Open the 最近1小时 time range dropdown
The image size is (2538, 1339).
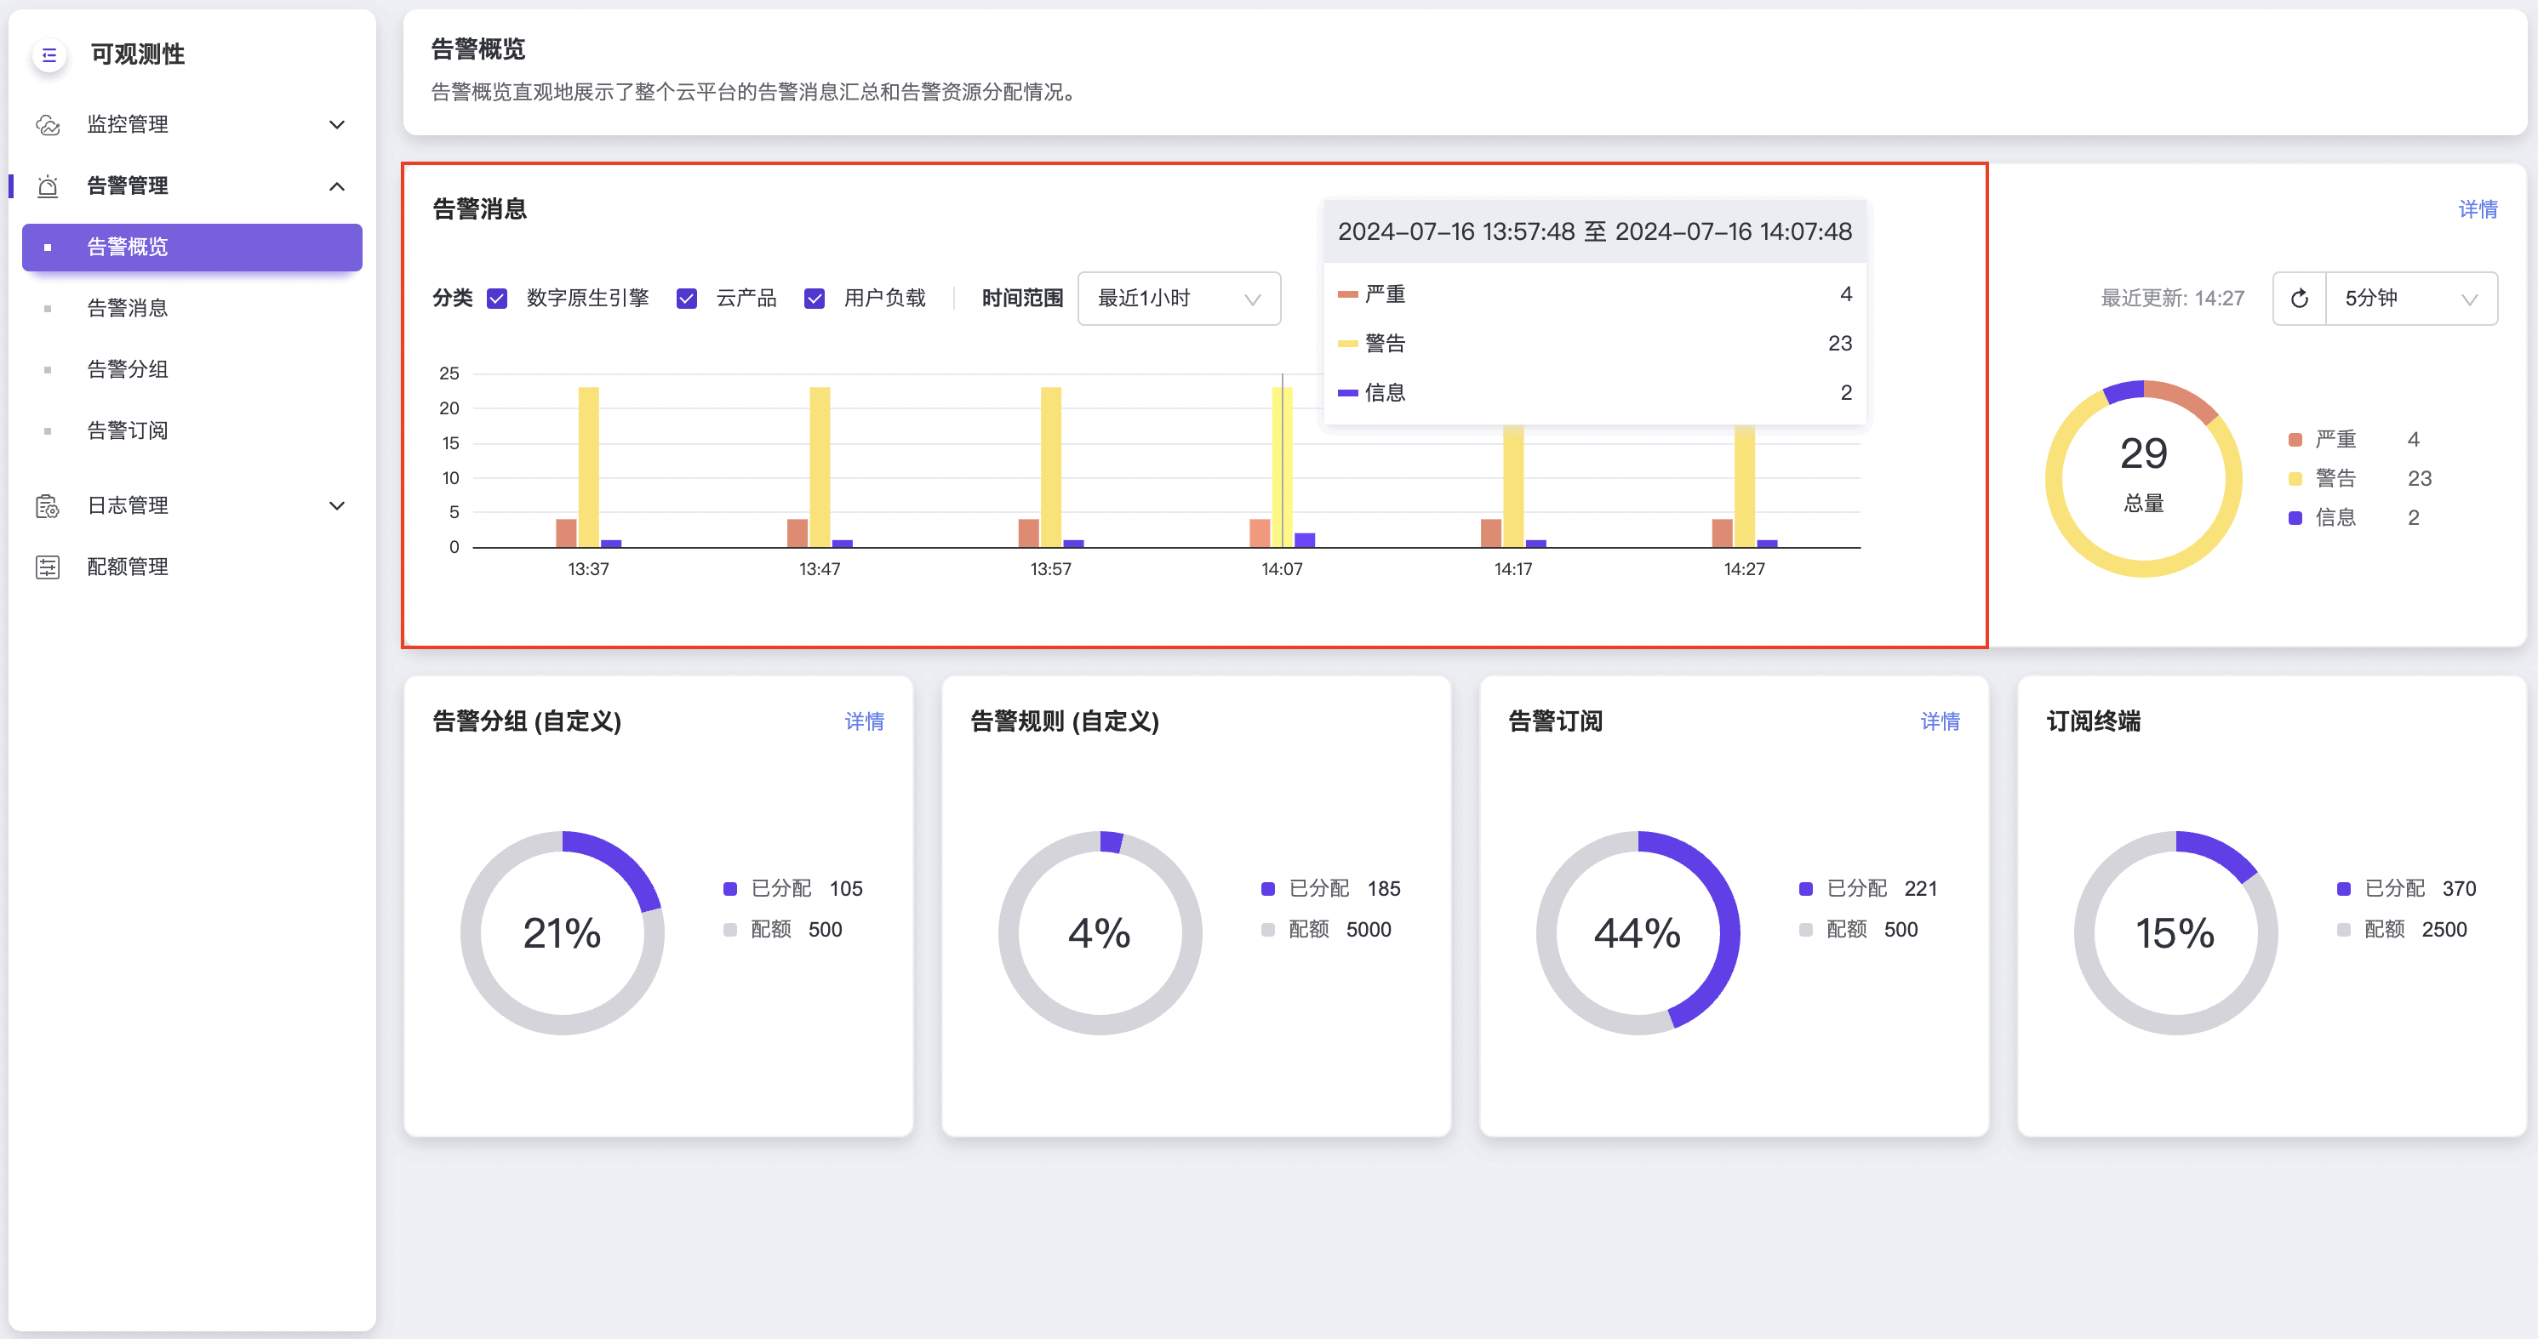(x=1178, y=299)
